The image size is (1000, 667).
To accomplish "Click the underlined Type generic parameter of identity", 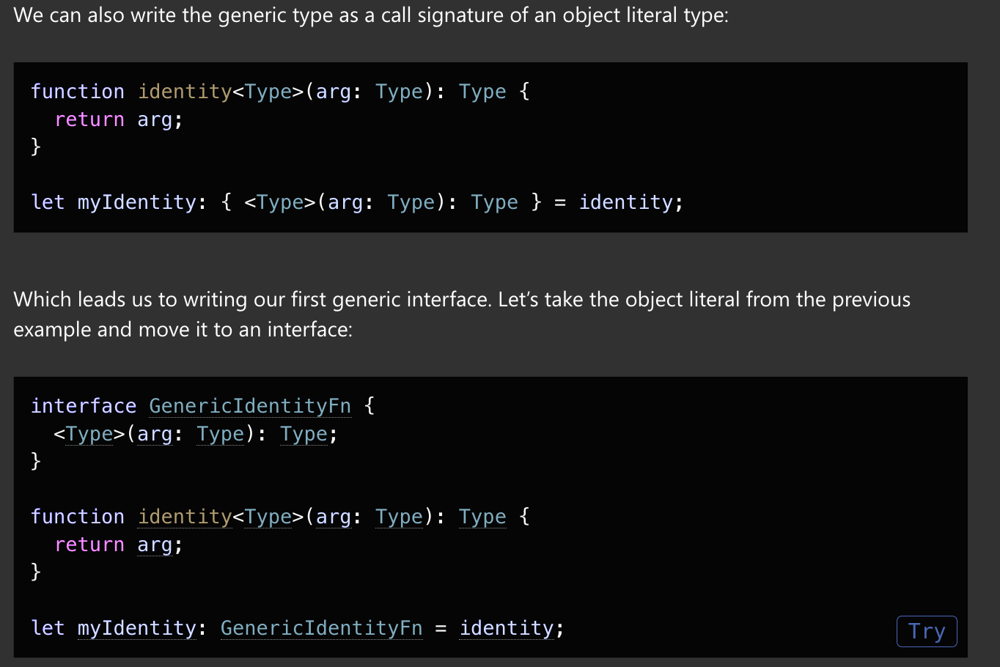I will point(268,517).
